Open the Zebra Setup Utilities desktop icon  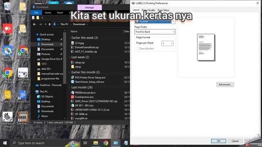click(7, 119)
